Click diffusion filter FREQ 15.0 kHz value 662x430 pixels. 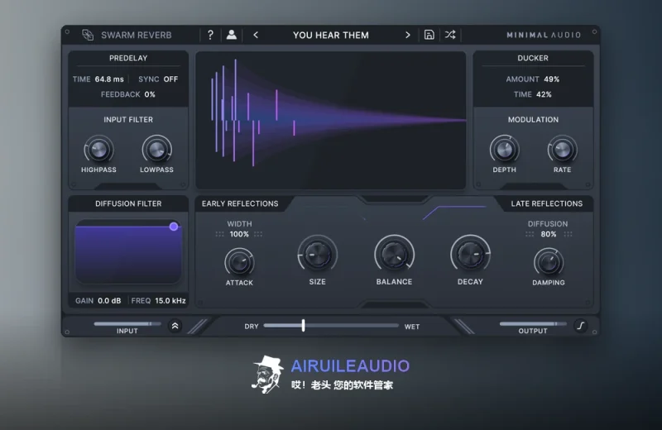170,300
